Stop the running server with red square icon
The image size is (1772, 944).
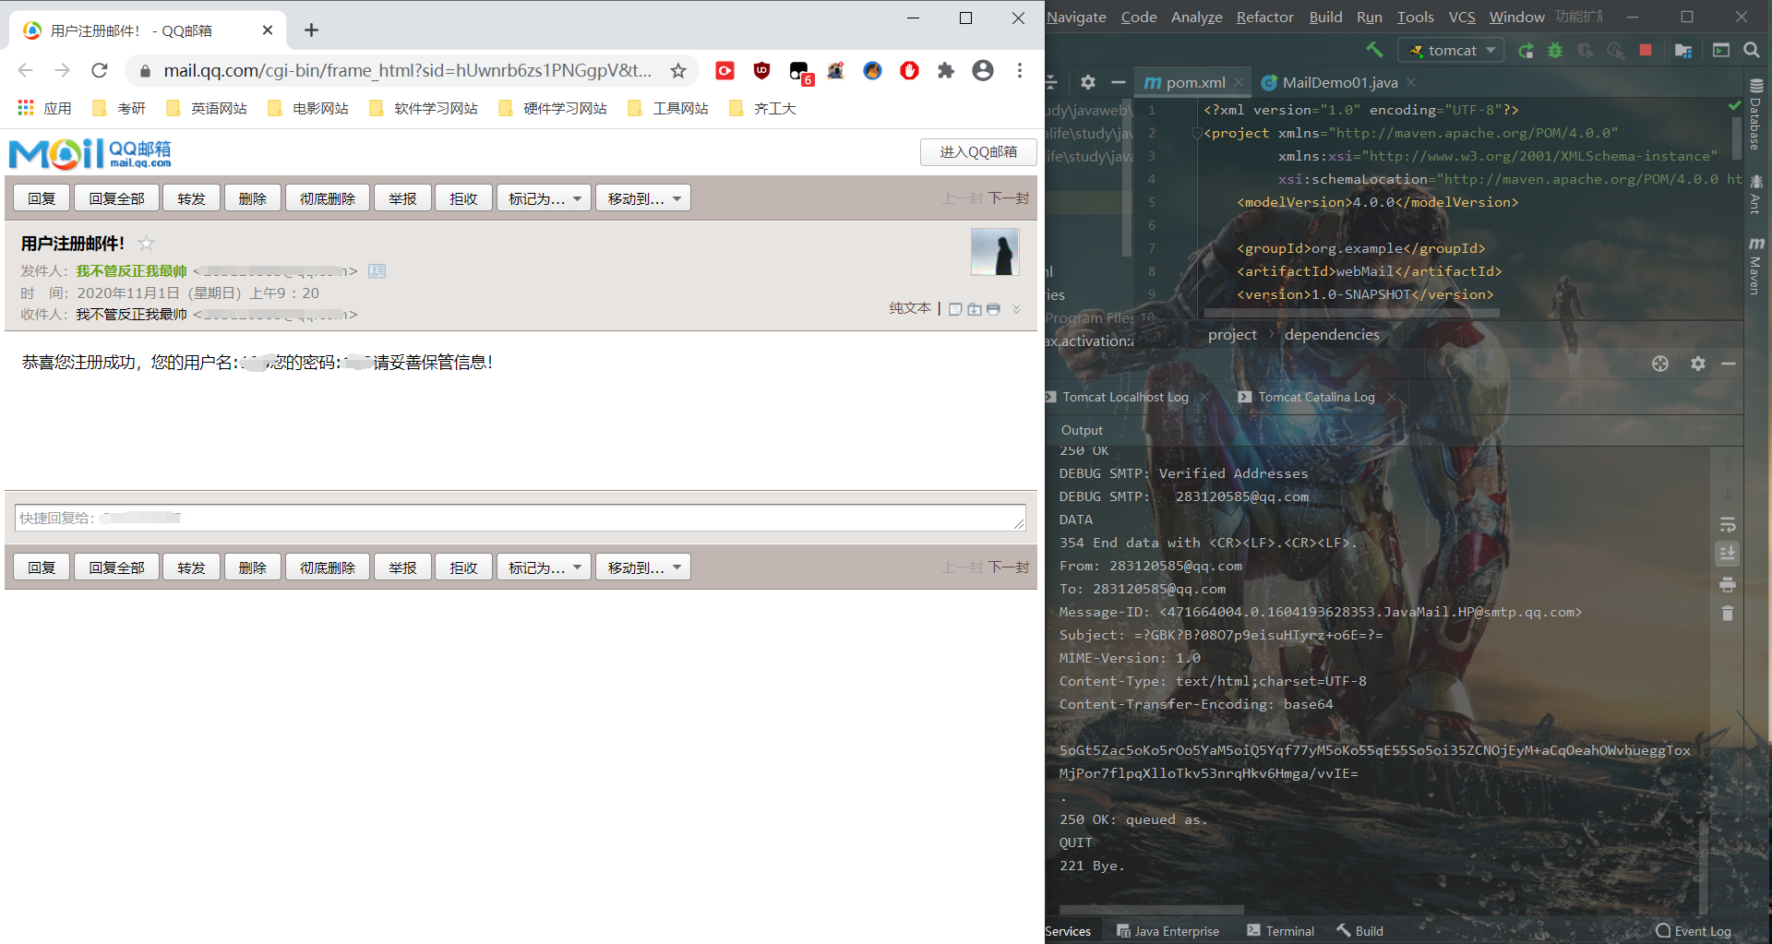point(1646,49)
